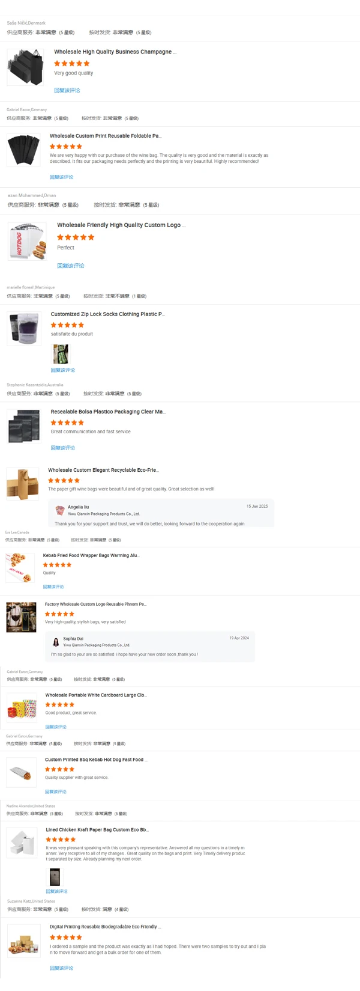Image resolution: width=360 pixels, height=991 pixels.
Task: Reply to the 'Quality supplier with great service' review
Action: tap(56, 791)
